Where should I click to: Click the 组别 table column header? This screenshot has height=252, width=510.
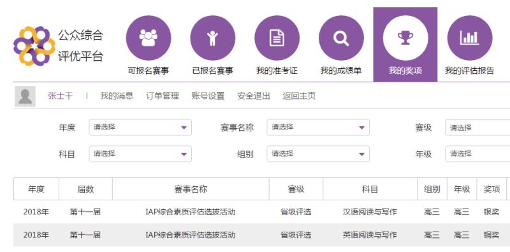pos(432,189)
